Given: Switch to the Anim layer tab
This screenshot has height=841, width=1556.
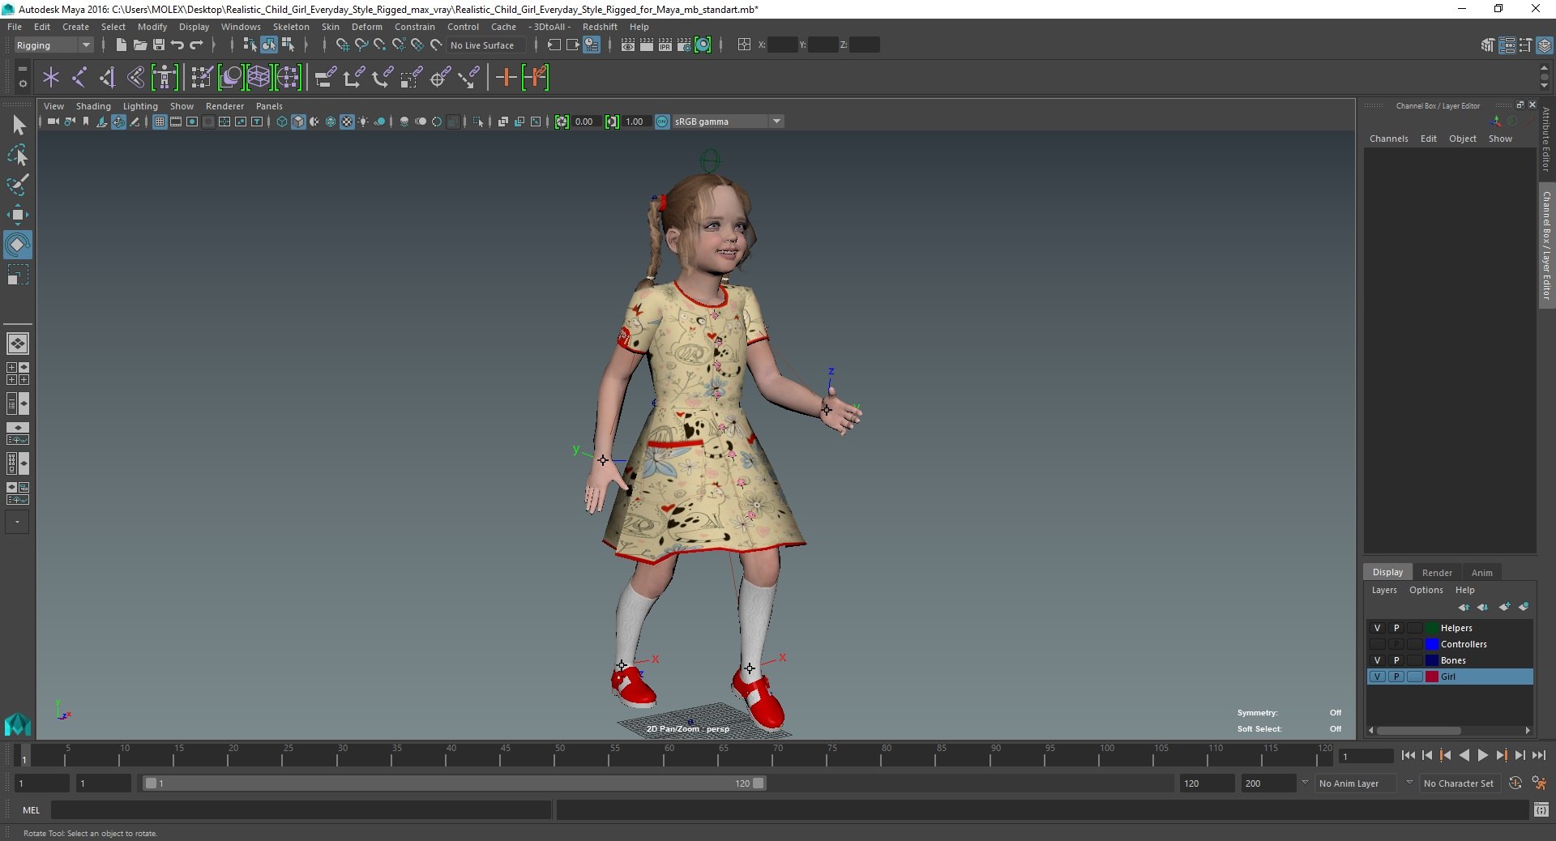Looking at the screenshot, I should pyautogui.click(x=1481, y=572).
